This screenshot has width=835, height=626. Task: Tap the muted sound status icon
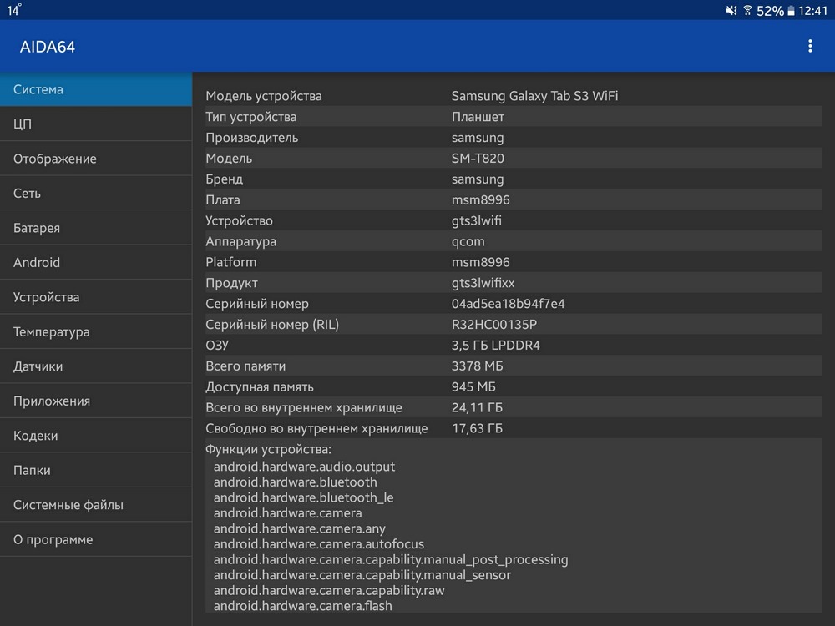coord(731,10)
